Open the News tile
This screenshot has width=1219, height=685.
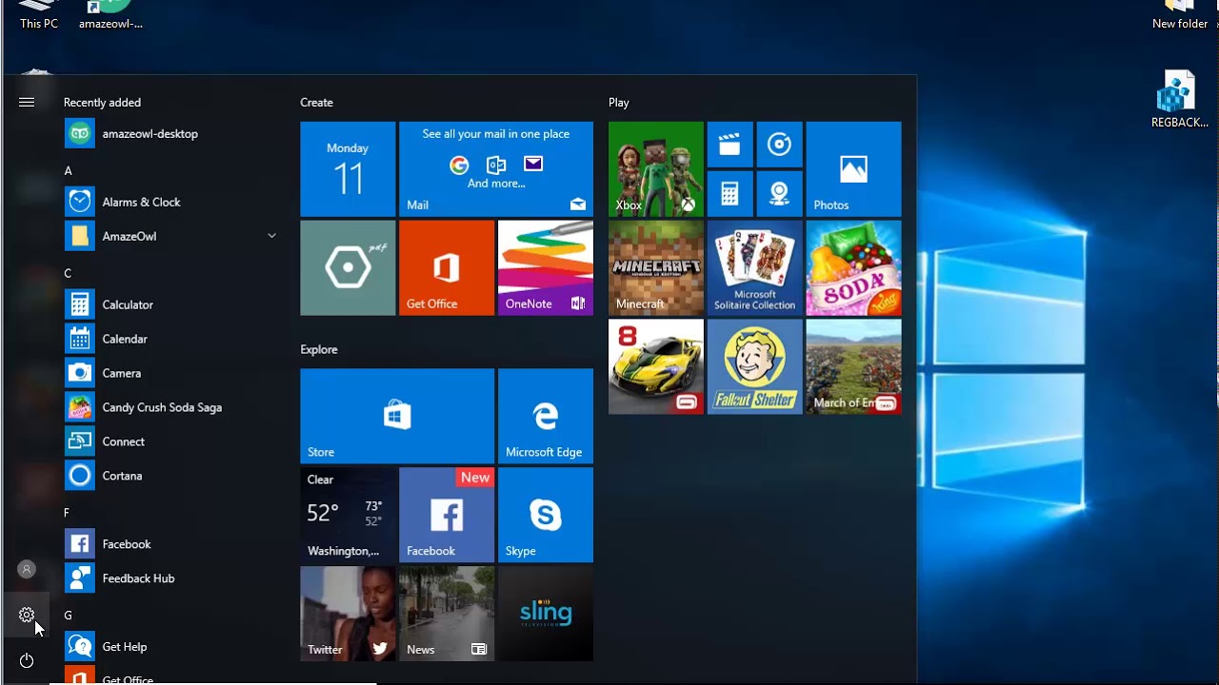(x=447, y=614)
